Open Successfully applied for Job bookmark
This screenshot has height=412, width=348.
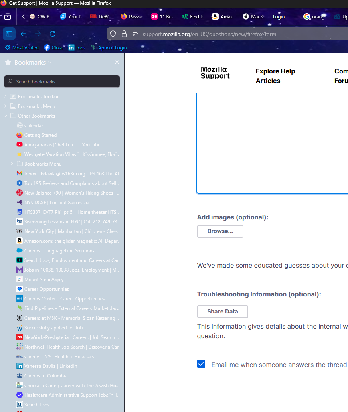pyautogui.click(x=50, y=328)
